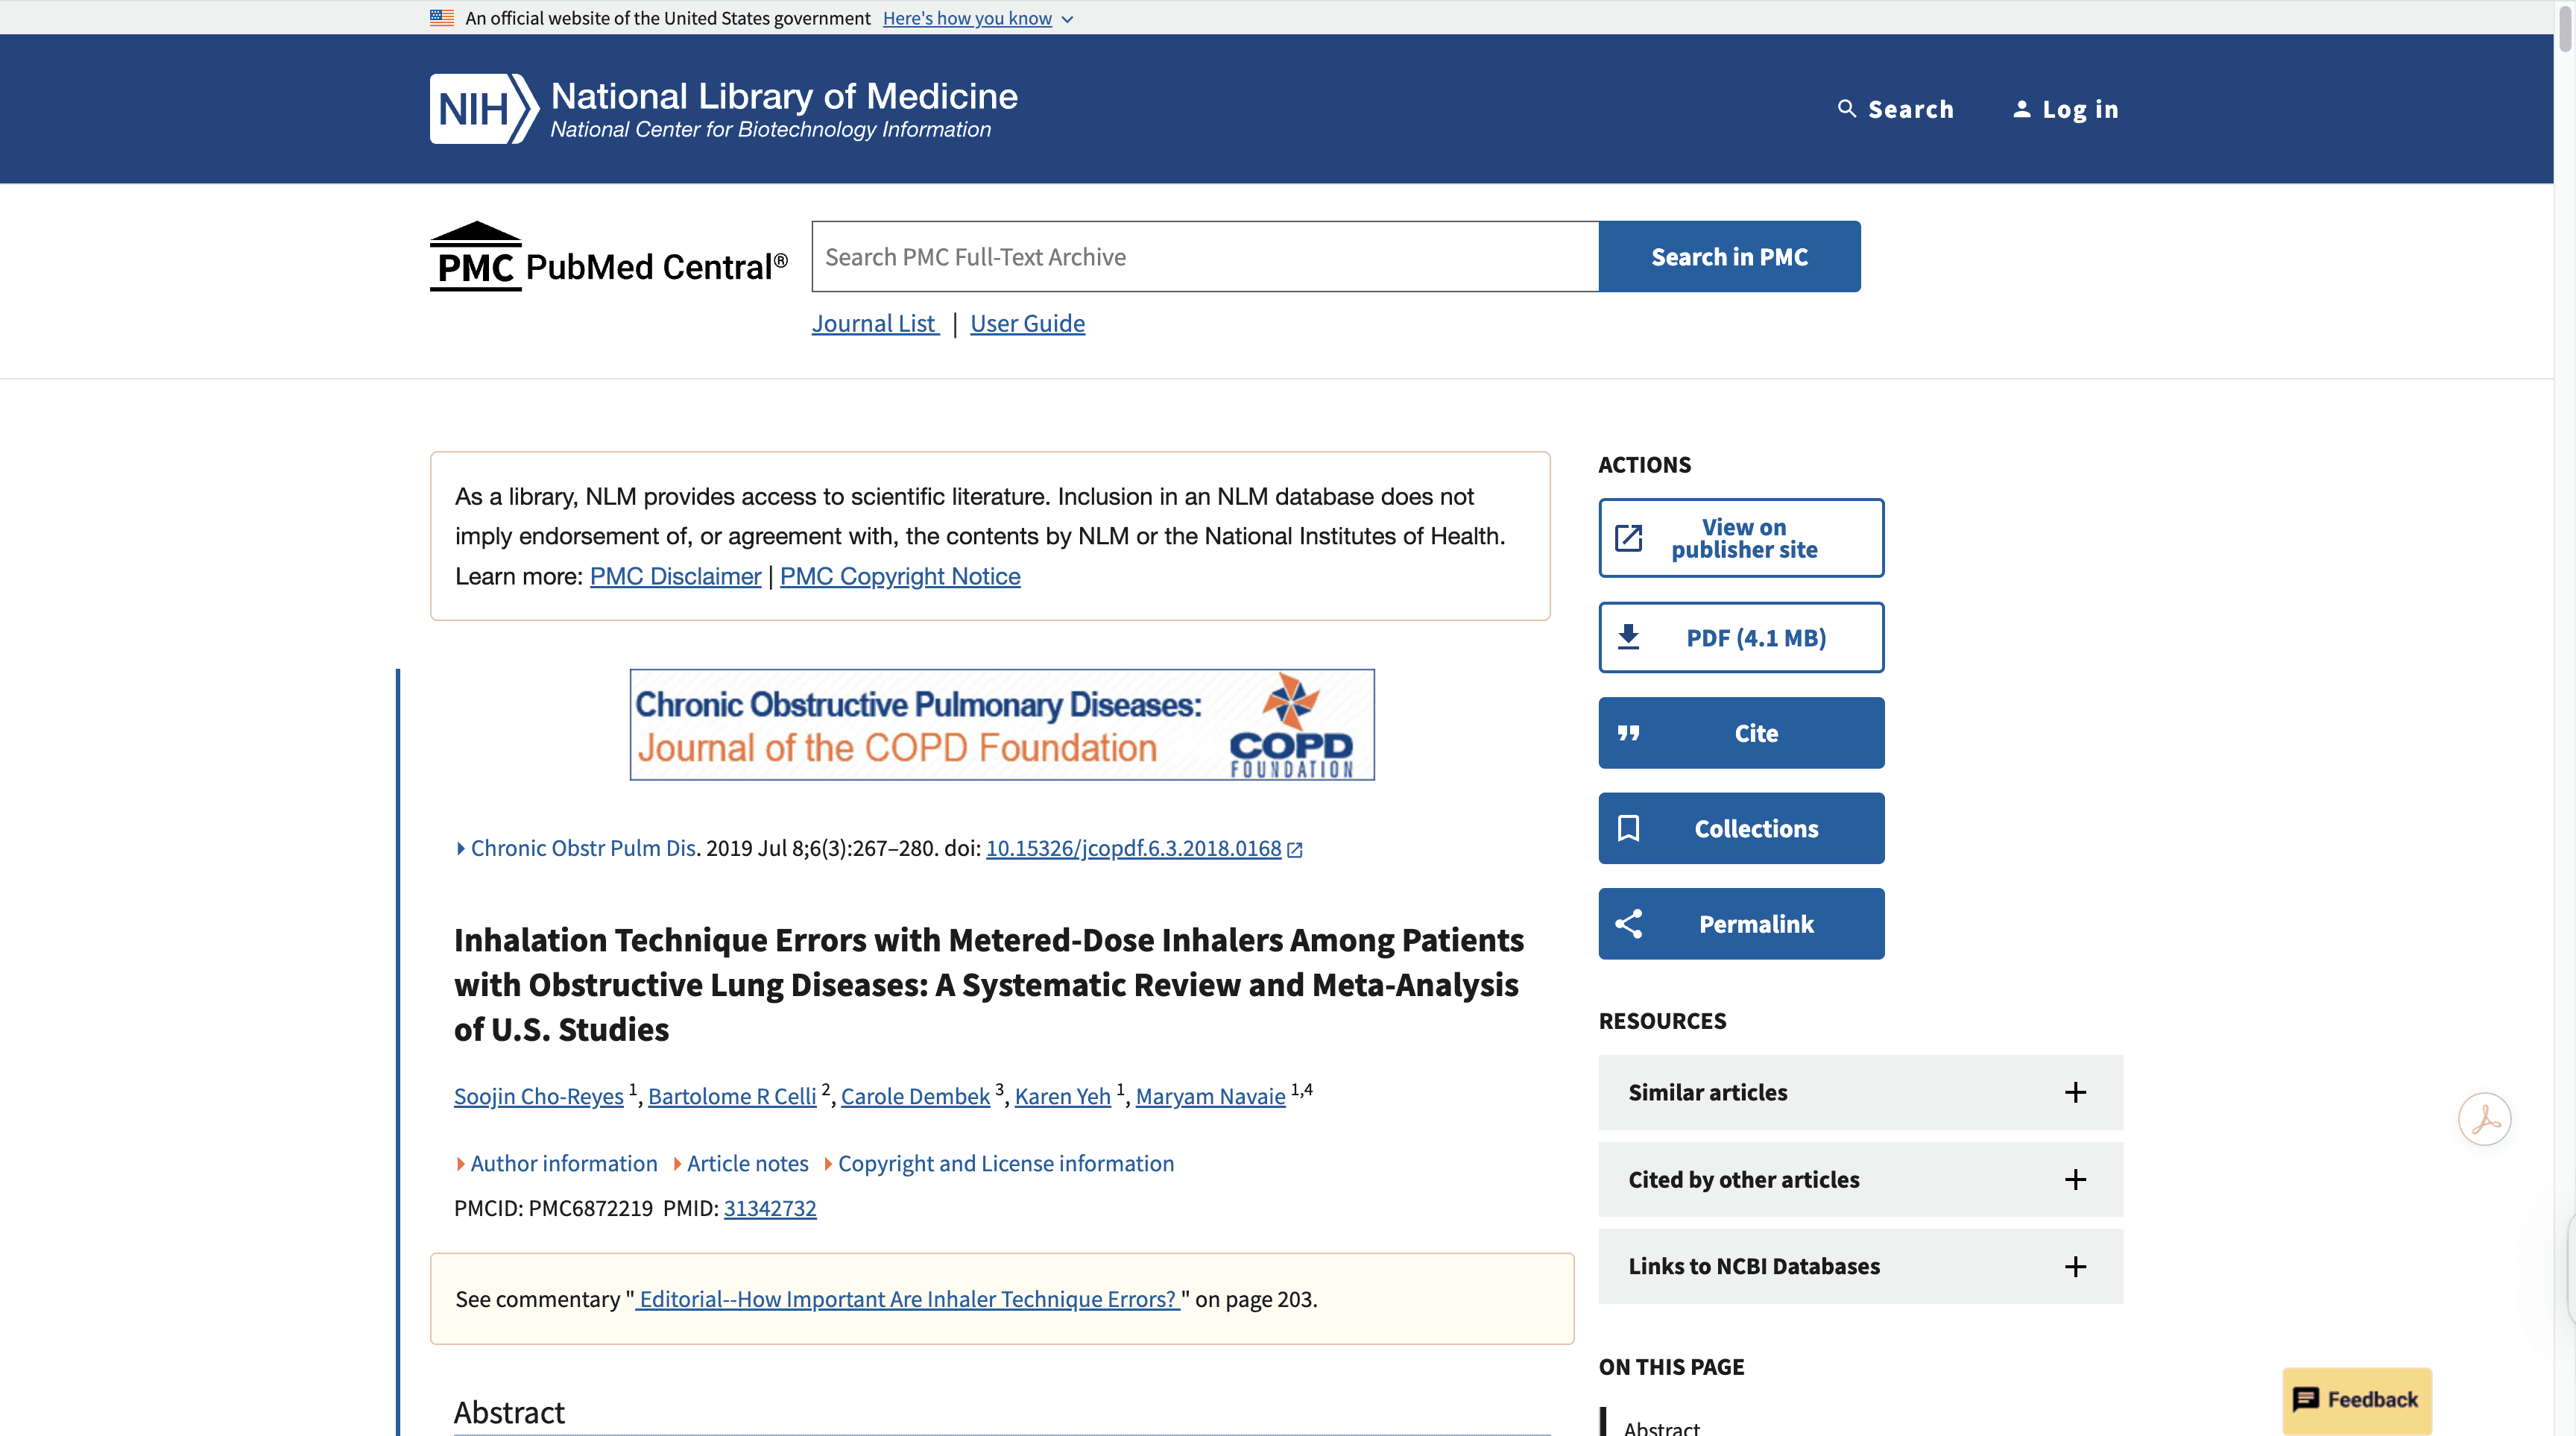Open the Journal List link

[874, 324]
